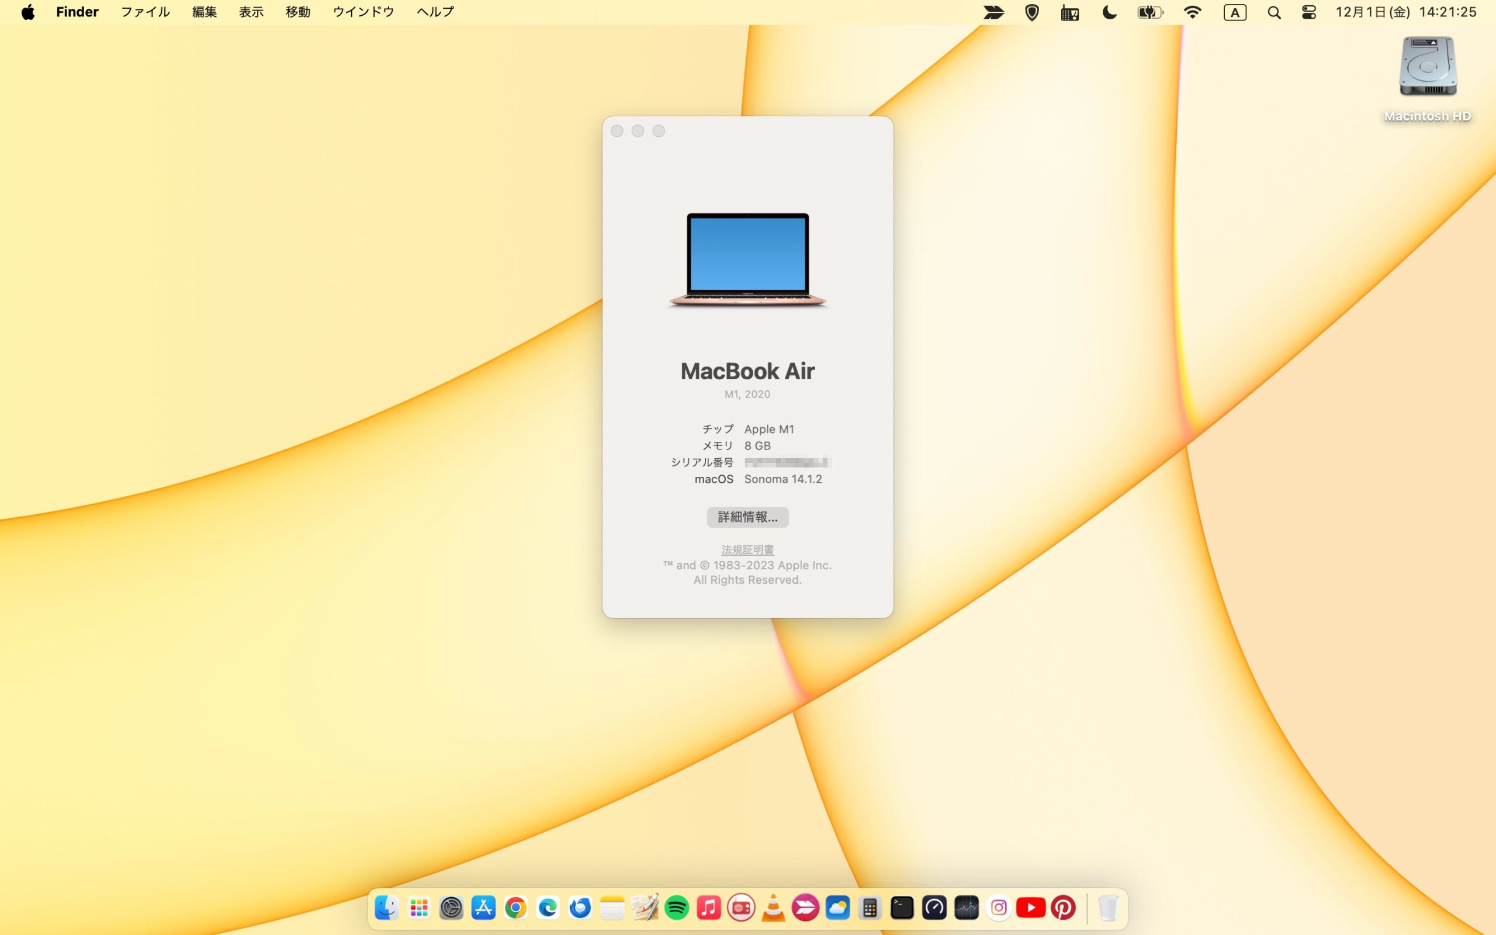Open System Settings from the Dock

pyautogui.click(x=451, y=908)
